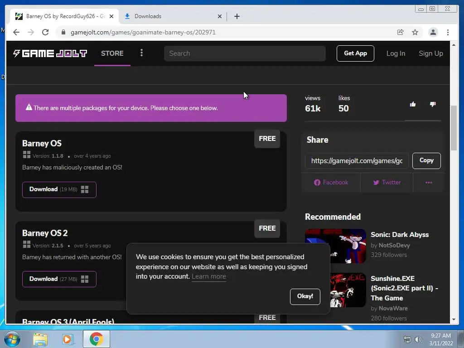The image size is (464, 348).
Task: Open Sunshine.EXE game thumbnail
Action: click(x=348, y=290)
